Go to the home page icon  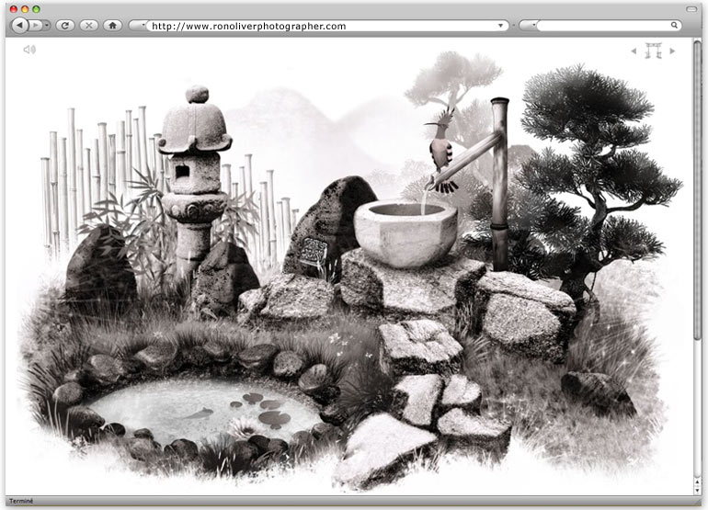(113, 26)
